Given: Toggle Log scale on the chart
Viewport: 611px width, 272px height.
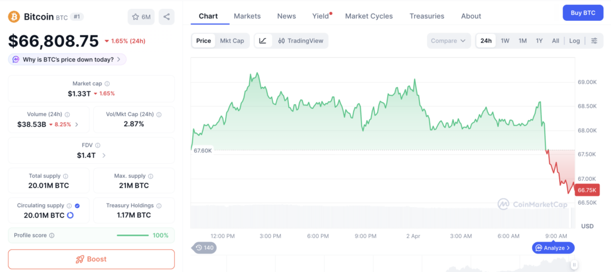Looking at the screenshot, I should [x=575, y=41].
